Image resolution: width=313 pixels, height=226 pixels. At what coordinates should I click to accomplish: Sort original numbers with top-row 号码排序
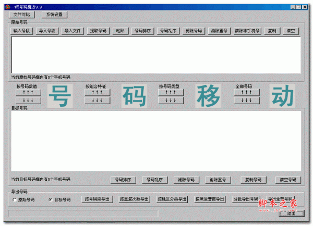[143, 31]
